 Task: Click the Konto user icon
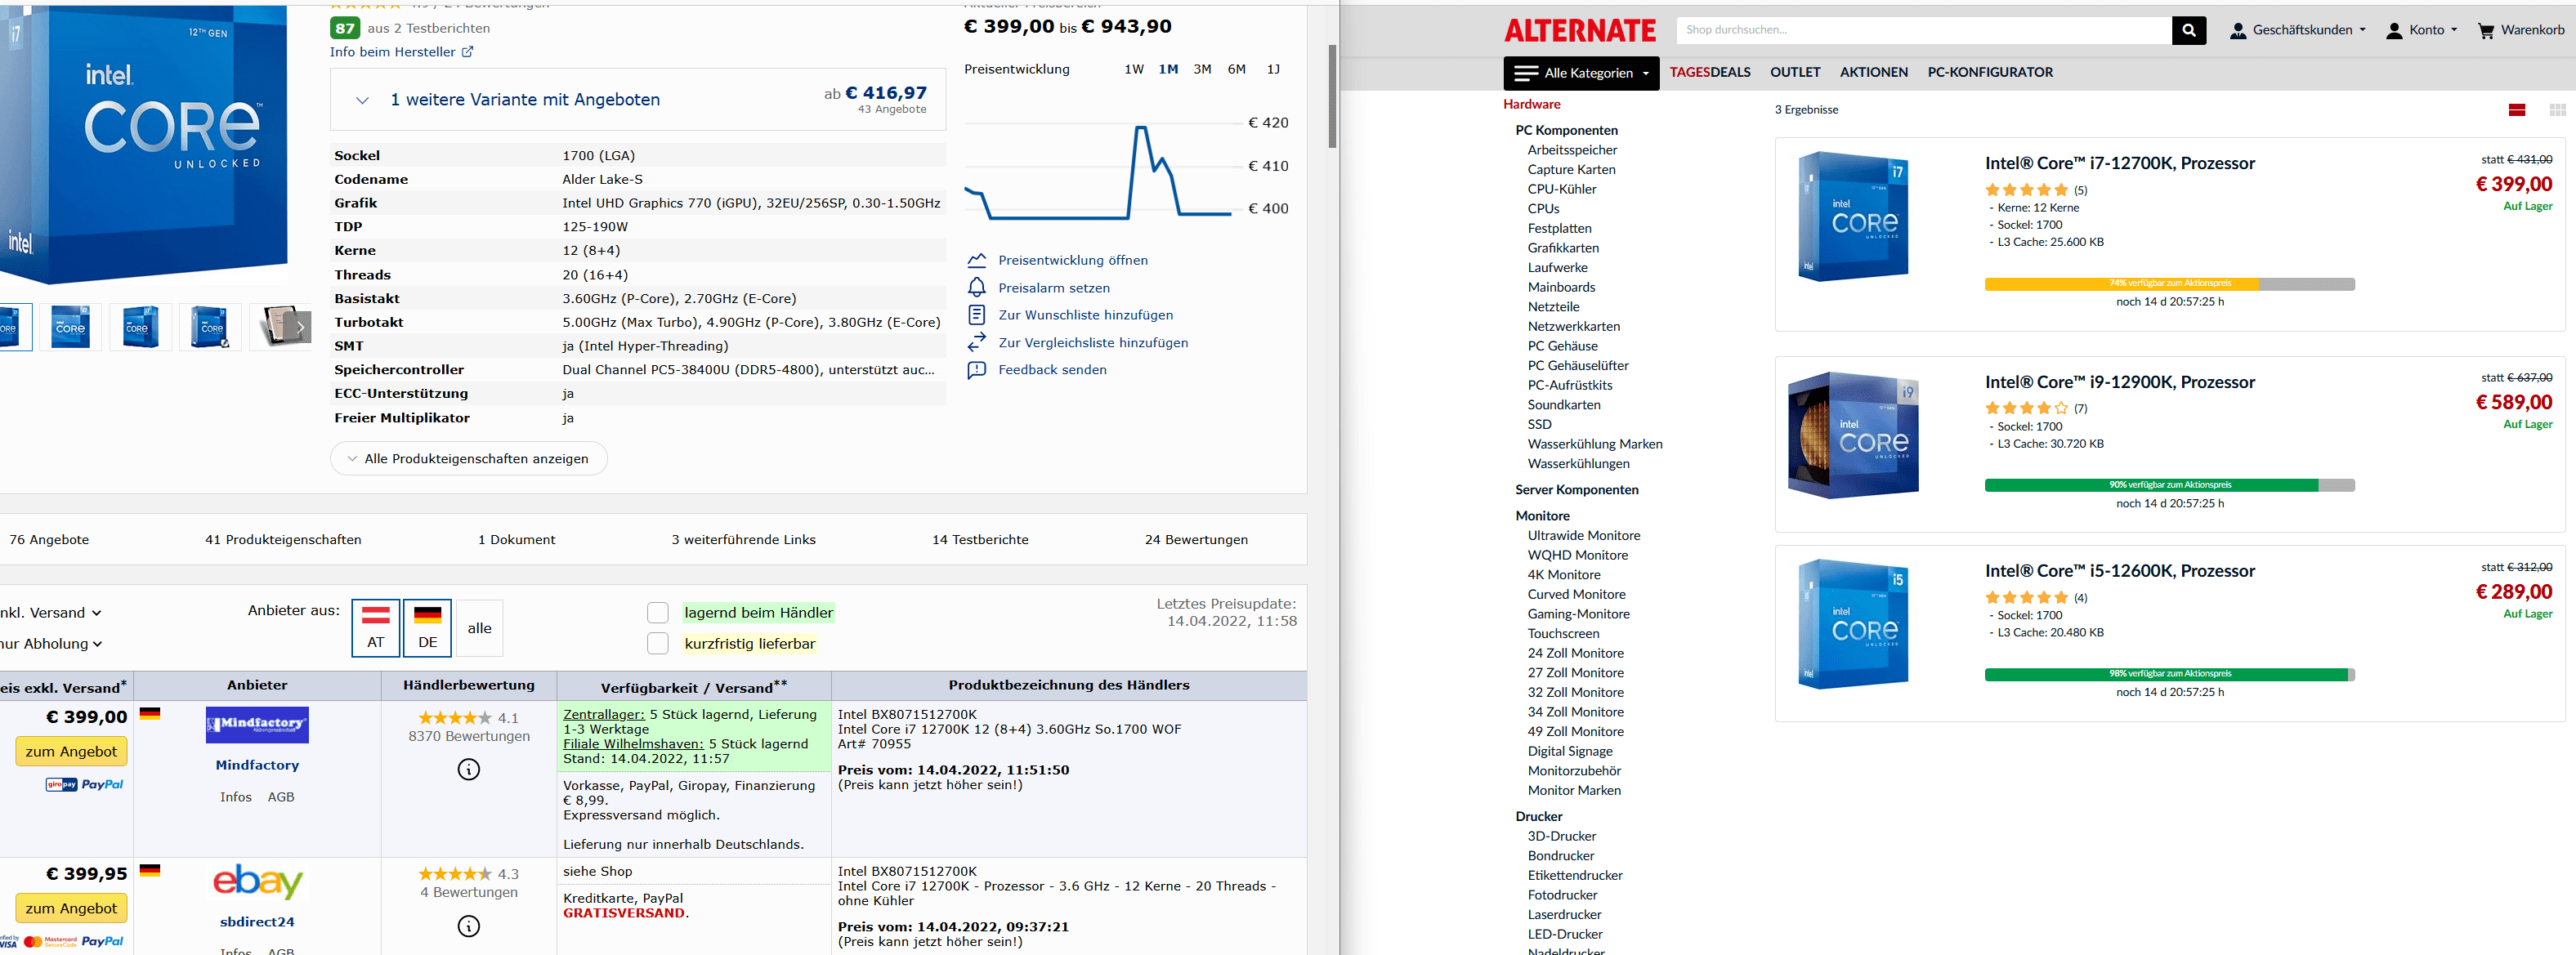pyautogui.click(x=2394, y=31)
